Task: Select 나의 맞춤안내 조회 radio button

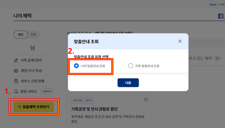Action: pyautogui.click(x=76, y=66)
